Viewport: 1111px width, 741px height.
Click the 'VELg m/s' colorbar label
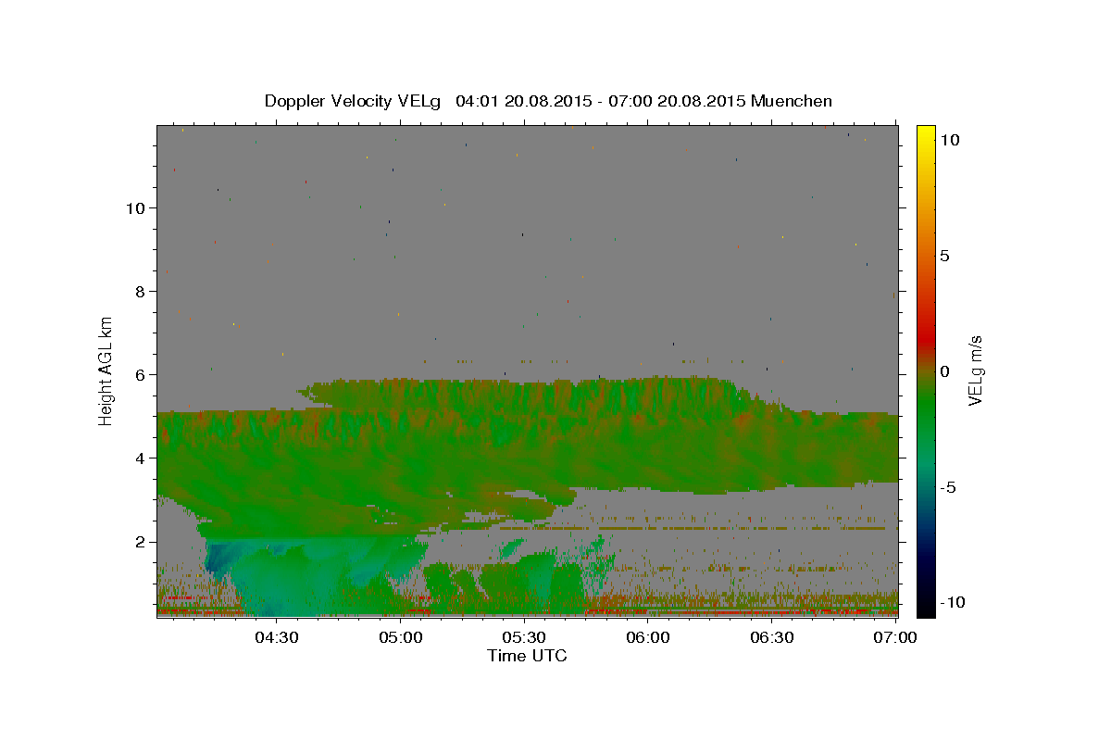tap(975, 369)
